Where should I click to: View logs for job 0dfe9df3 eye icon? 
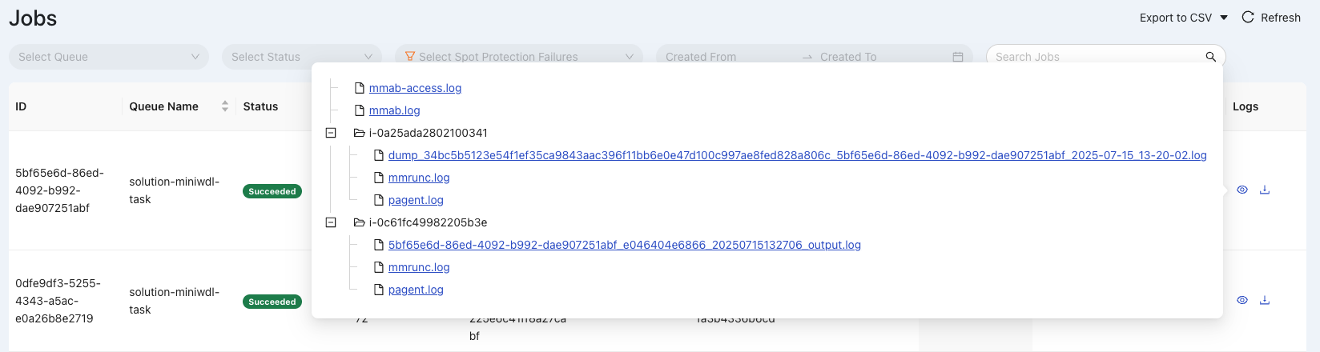click(1242, 301)
